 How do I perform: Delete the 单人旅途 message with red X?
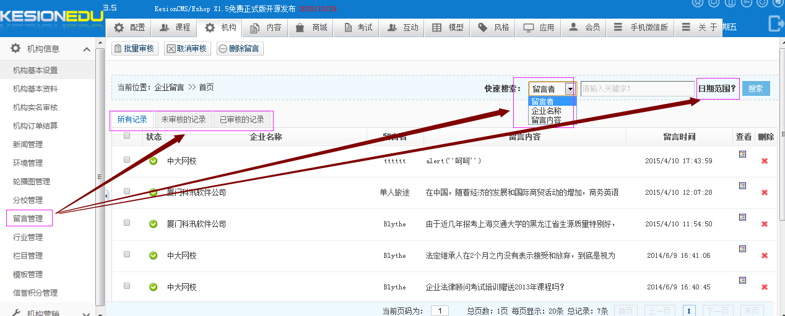765,192
